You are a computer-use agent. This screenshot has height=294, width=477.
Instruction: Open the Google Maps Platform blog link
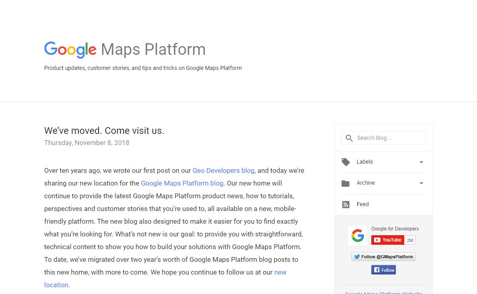coord(182,183)
